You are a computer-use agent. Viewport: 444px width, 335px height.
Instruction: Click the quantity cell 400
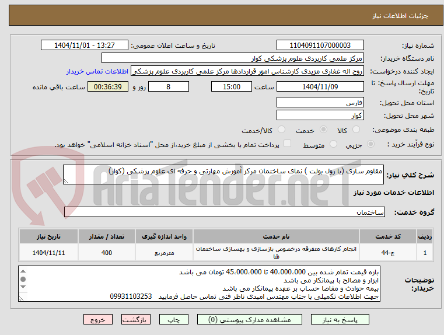[107, 252]
